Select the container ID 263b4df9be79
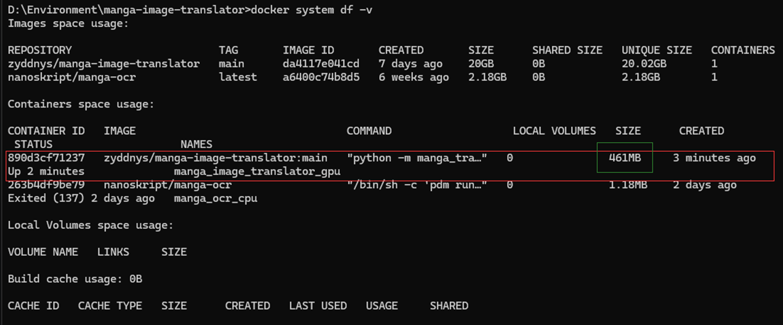 click(x=46, y=185)
